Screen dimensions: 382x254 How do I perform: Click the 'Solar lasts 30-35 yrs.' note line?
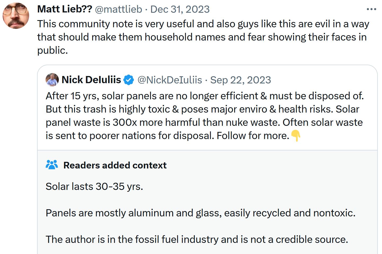coord(94,186)
